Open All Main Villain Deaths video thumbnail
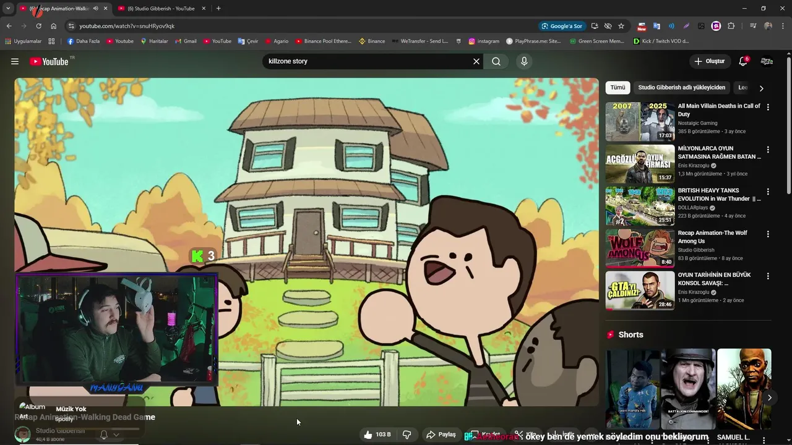This screenshot has height=445, width=792. coord(640,122)
